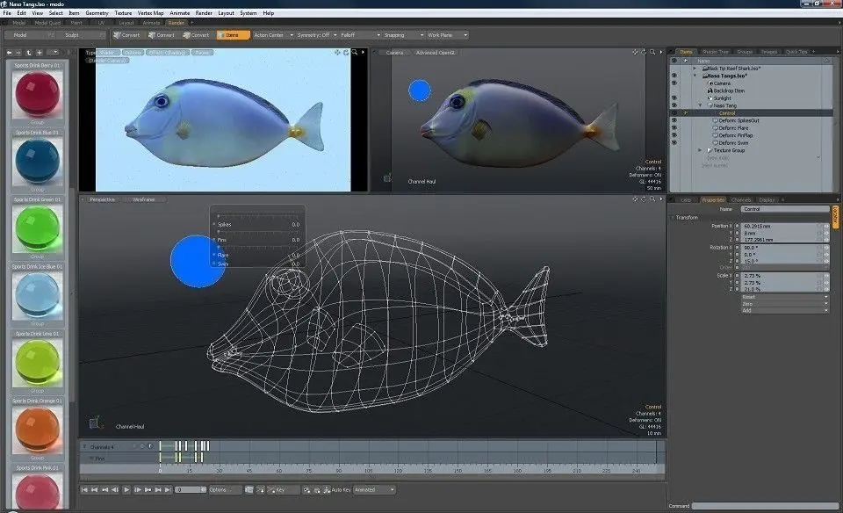The image size is (843, 513).
Task: Click the render preview move-view icon
Action: click(x=337, y=52)
